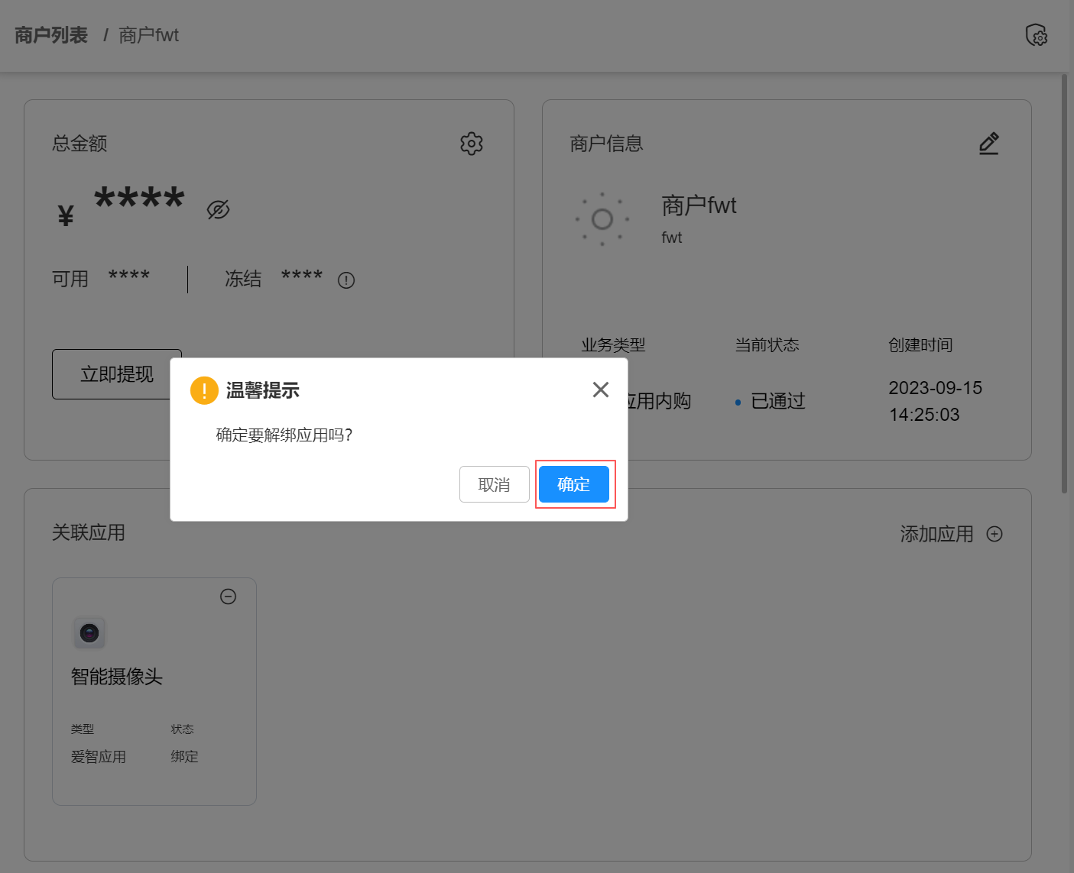Cancel the unbind with 取消 button
Screen dimensions: 1074x873
coord(494,484)
